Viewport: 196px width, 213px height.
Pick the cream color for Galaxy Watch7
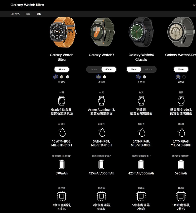(x=105, y=77)
